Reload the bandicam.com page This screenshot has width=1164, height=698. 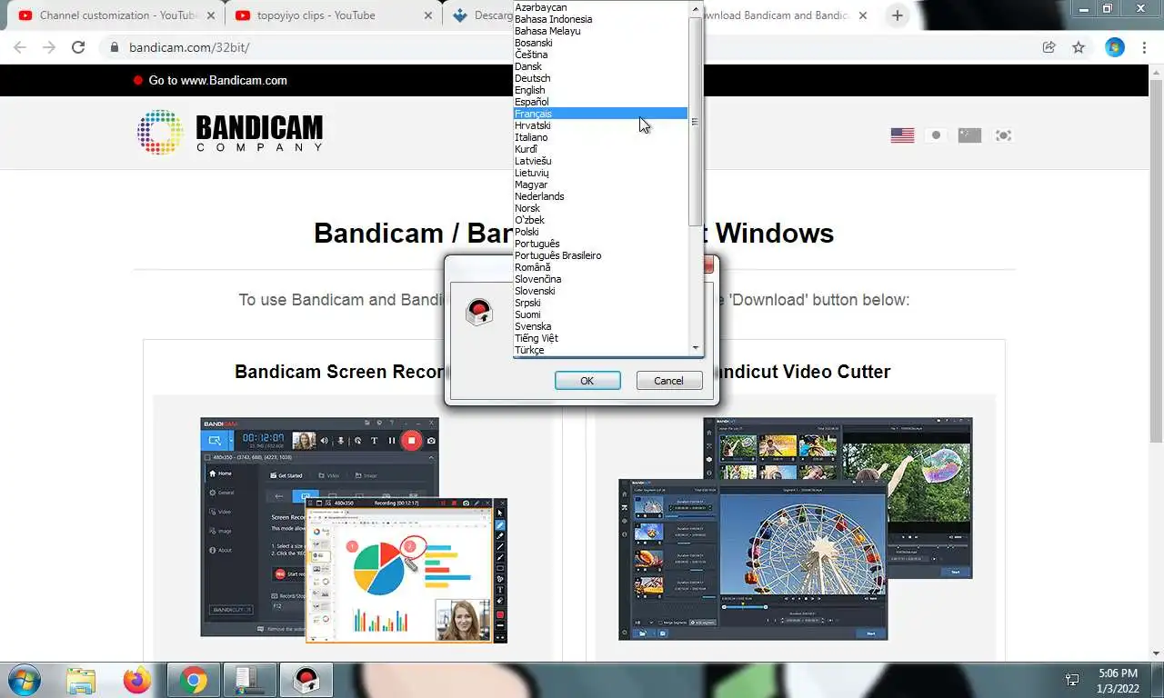tap(78, 47)
